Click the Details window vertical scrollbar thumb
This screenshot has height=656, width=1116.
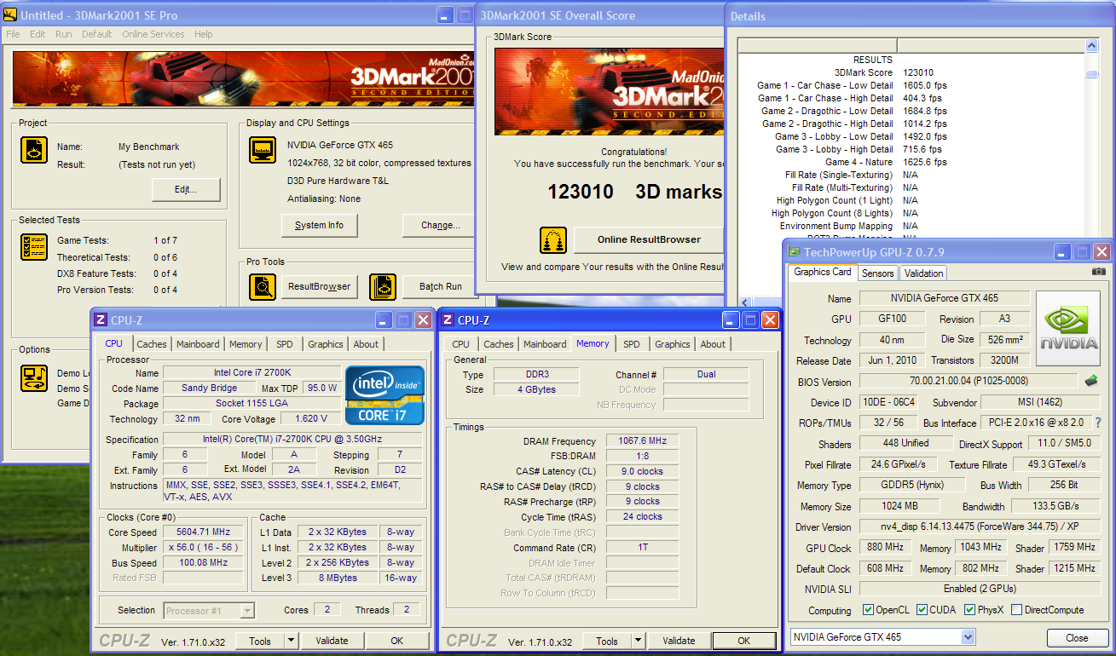click(1091, 74)
